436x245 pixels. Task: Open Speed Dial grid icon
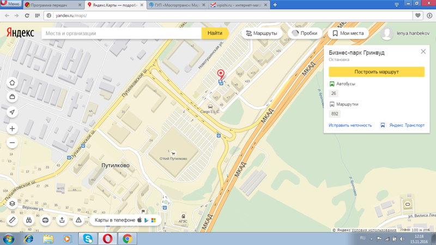click(x=37, y=16)
